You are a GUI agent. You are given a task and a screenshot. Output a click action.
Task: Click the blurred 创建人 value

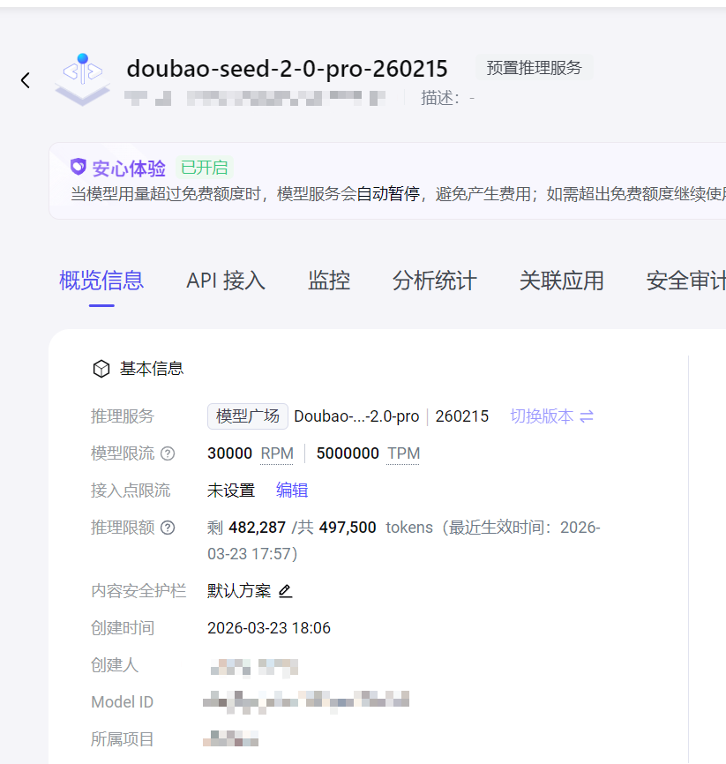254,668
